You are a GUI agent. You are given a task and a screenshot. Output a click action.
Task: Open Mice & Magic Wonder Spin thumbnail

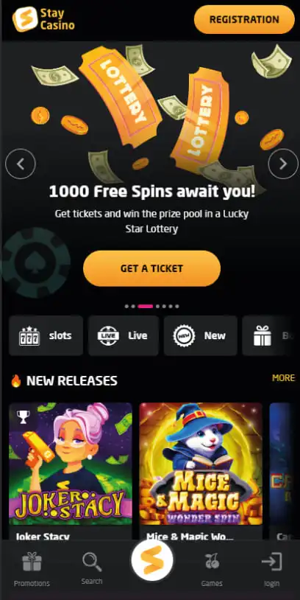pyautogui.click(x=201, y=464)
